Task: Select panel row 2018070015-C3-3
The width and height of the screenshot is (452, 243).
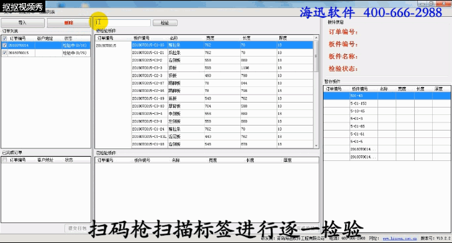Action: [x=222, y=68]
